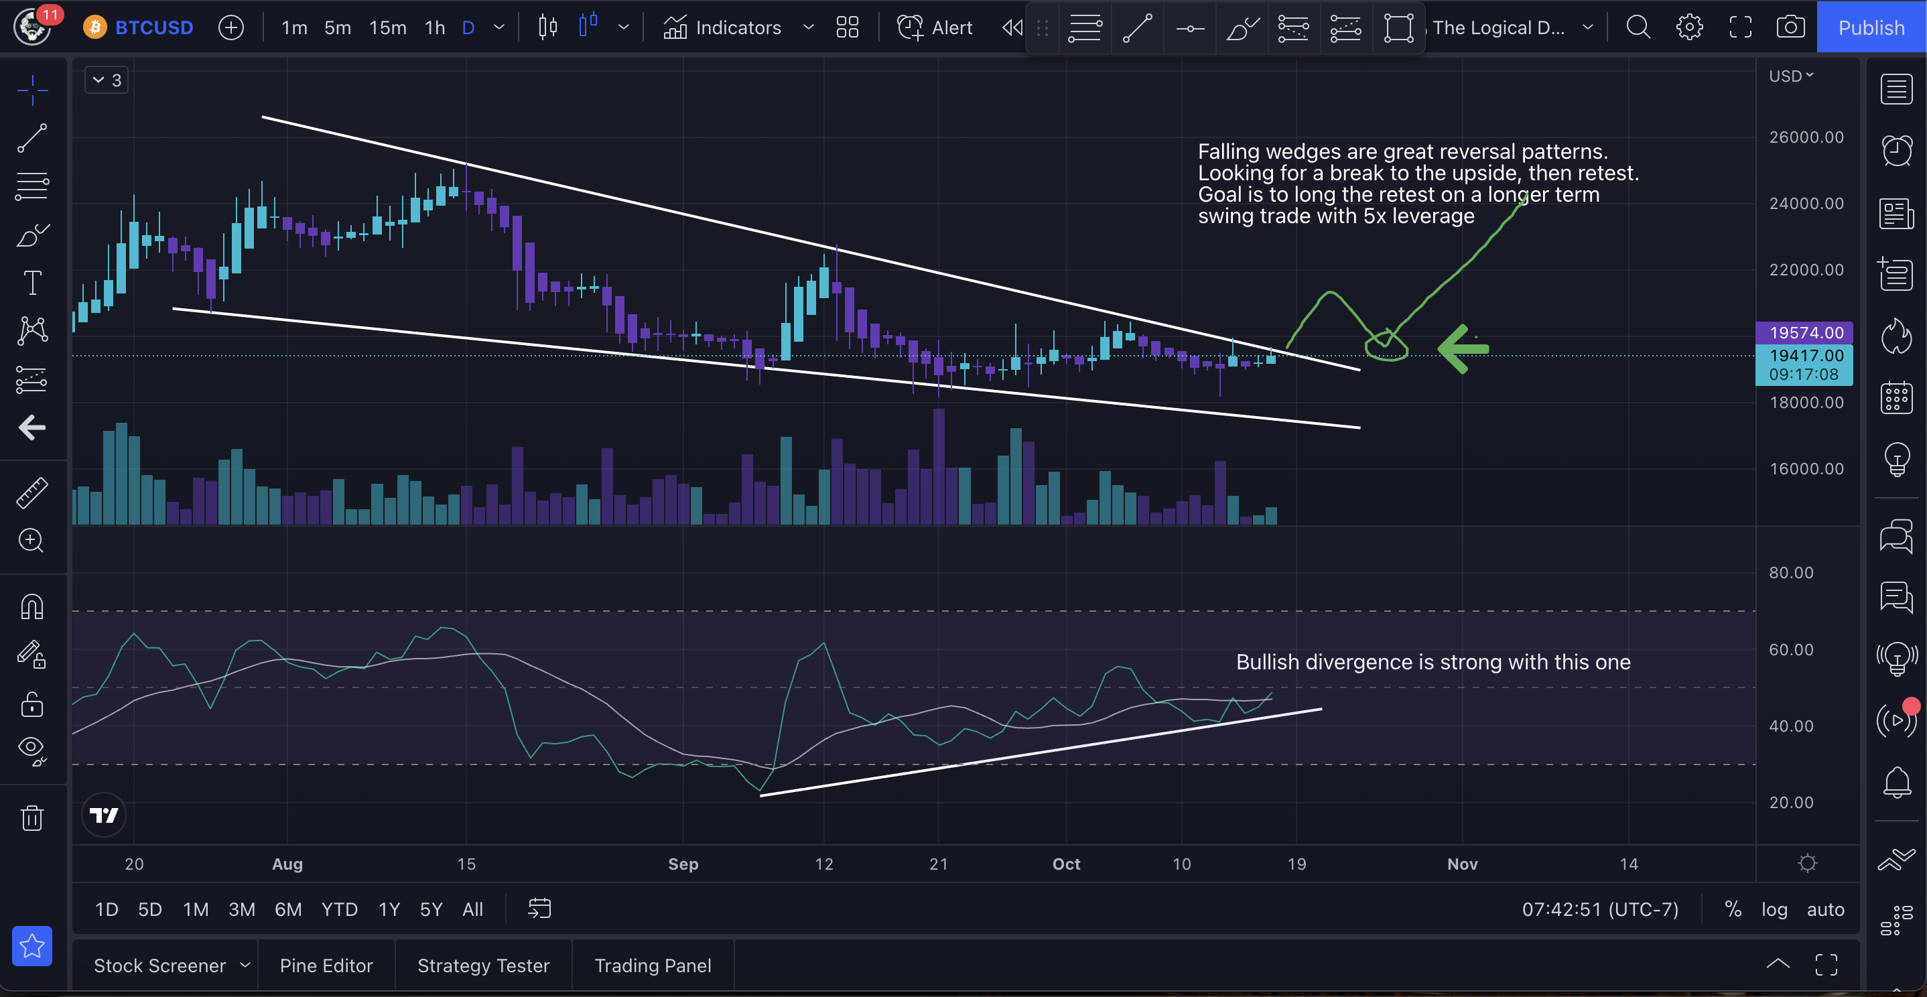This screenshot has width=1927, height=997.
Task: Set the range to 1D
Action: [107, 909]
